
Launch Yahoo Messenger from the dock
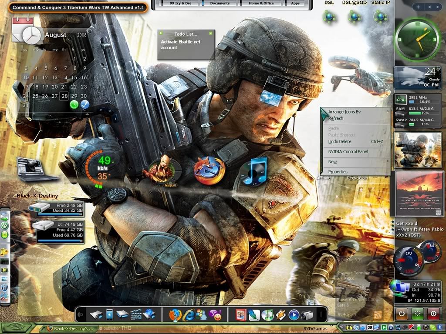click(215, 315)
